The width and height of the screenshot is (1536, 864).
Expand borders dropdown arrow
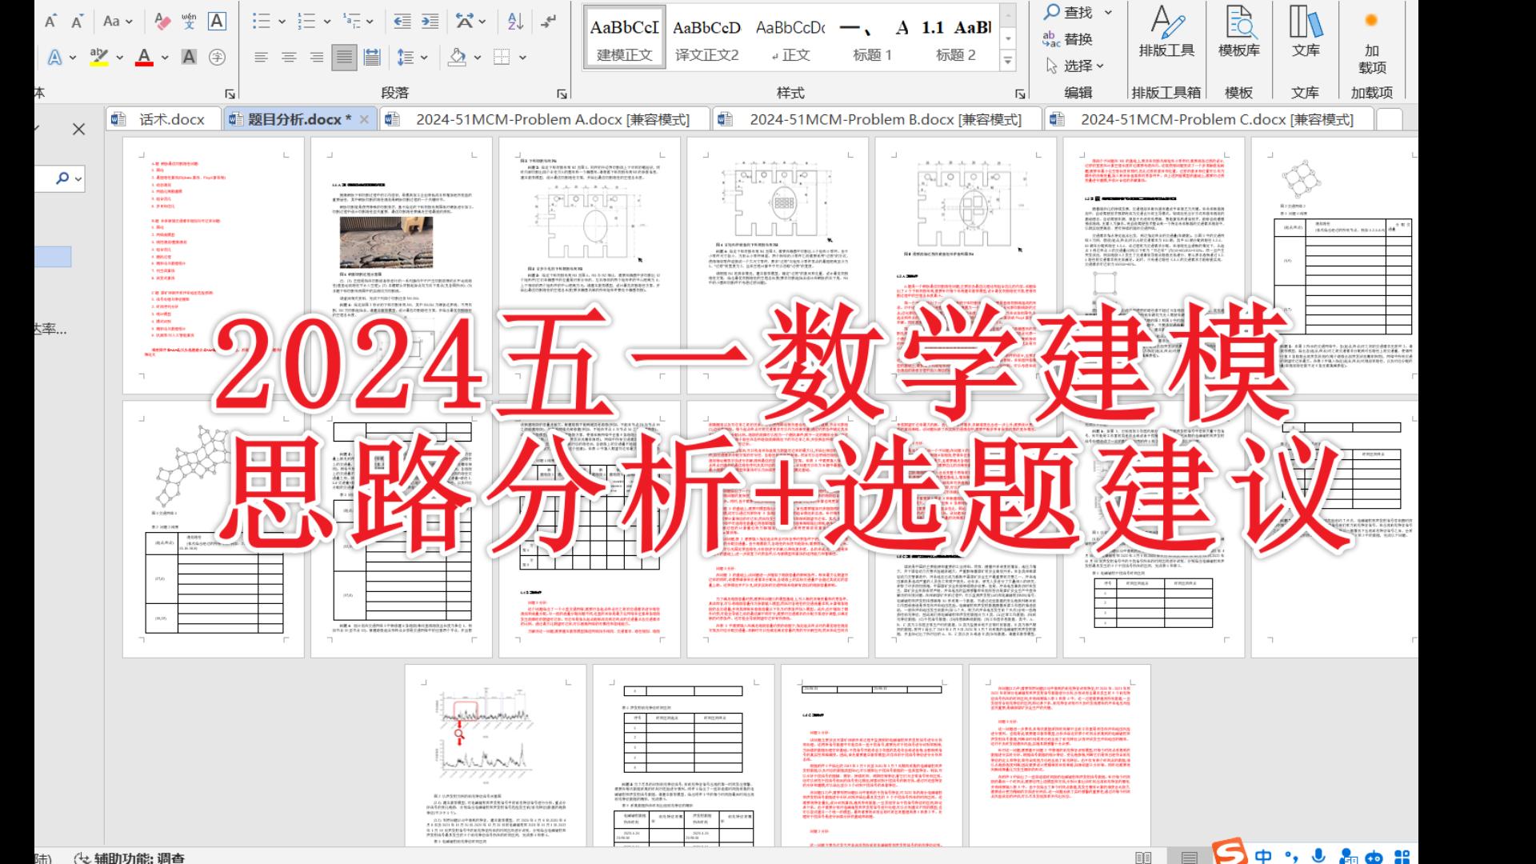coord(522,58)
